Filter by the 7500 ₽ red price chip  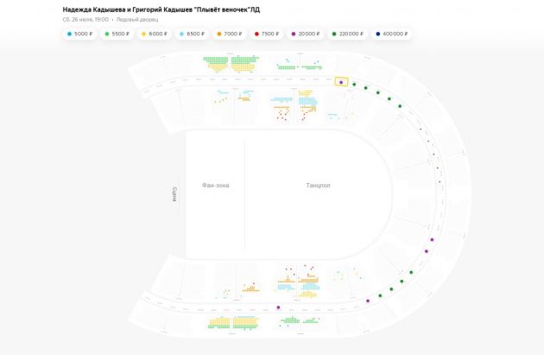point(266,34)
